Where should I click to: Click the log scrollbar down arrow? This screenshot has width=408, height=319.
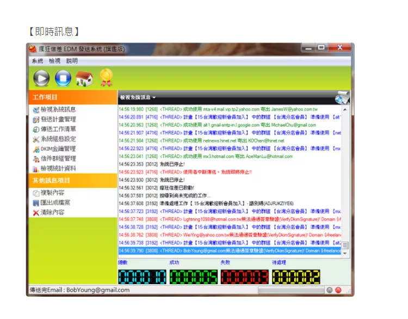(x=345, y=252)
